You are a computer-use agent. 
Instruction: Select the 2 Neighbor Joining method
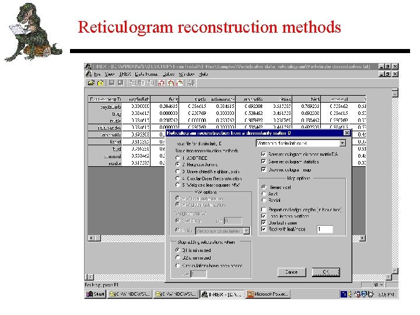click(x=177, y=164)
